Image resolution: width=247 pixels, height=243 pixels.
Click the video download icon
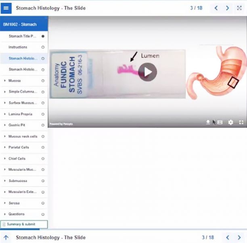pyautogui.click(x=208, y=122)
